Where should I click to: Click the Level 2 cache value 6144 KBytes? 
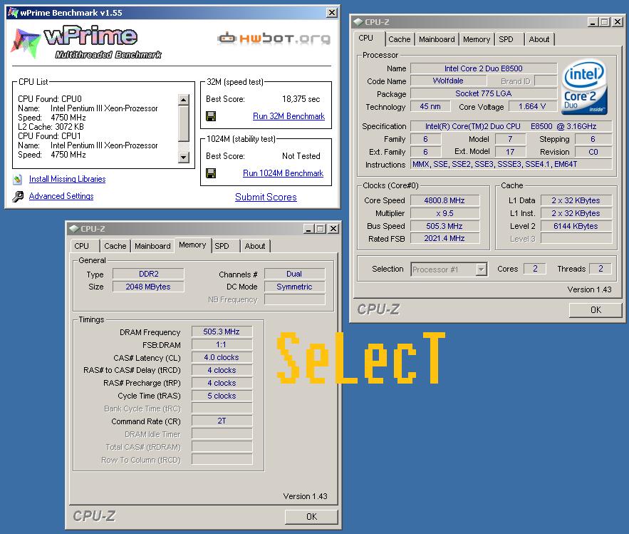click(x=576, y=226)
